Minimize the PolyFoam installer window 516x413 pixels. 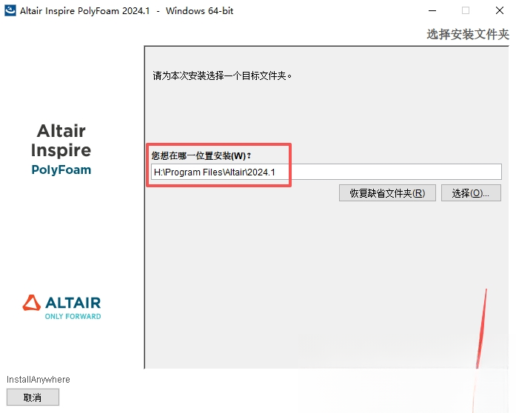click(432, 10)
